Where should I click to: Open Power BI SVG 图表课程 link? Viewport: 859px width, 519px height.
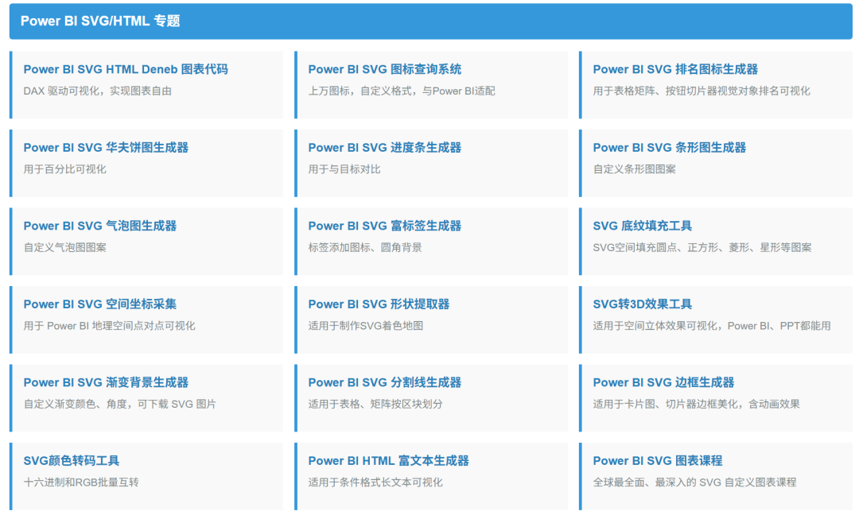click(658, 461)
